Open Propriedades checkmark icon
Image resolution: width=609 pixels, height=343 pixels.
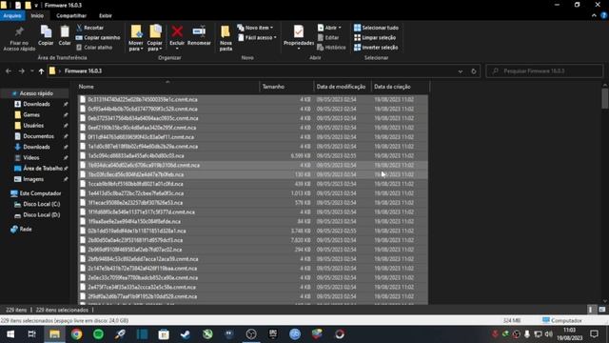[298, 31]
